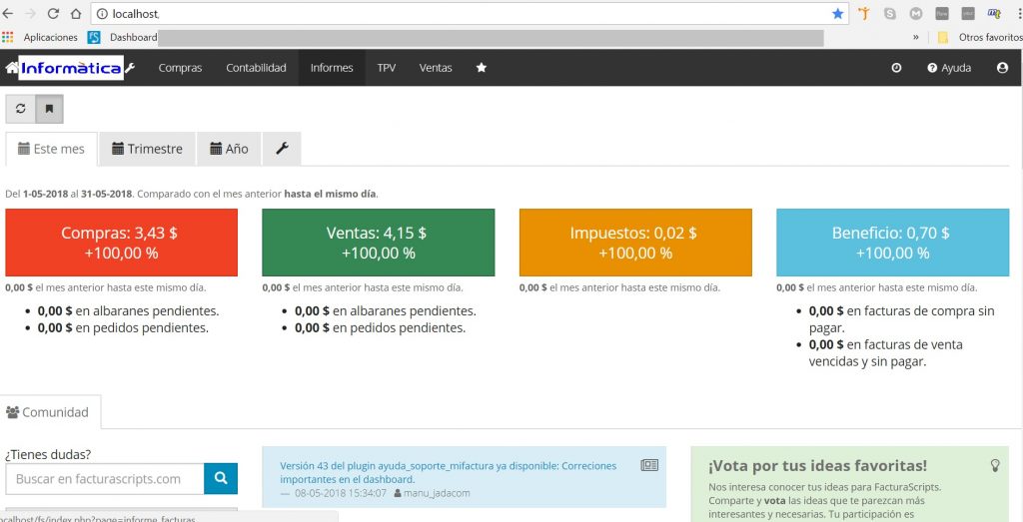This screenshot has width=1023, height=522.
Task: Open the Compras menu
Action: 180,68
